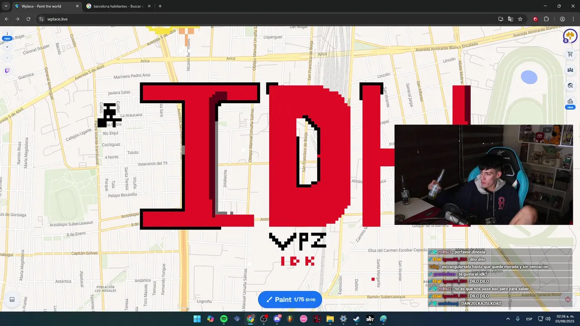Click the Pelayo Bezanilla street label
Viewport: 580px width, 326px height.
(122, 195)
